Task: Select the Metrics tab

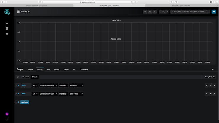Action: pos(40,69)
